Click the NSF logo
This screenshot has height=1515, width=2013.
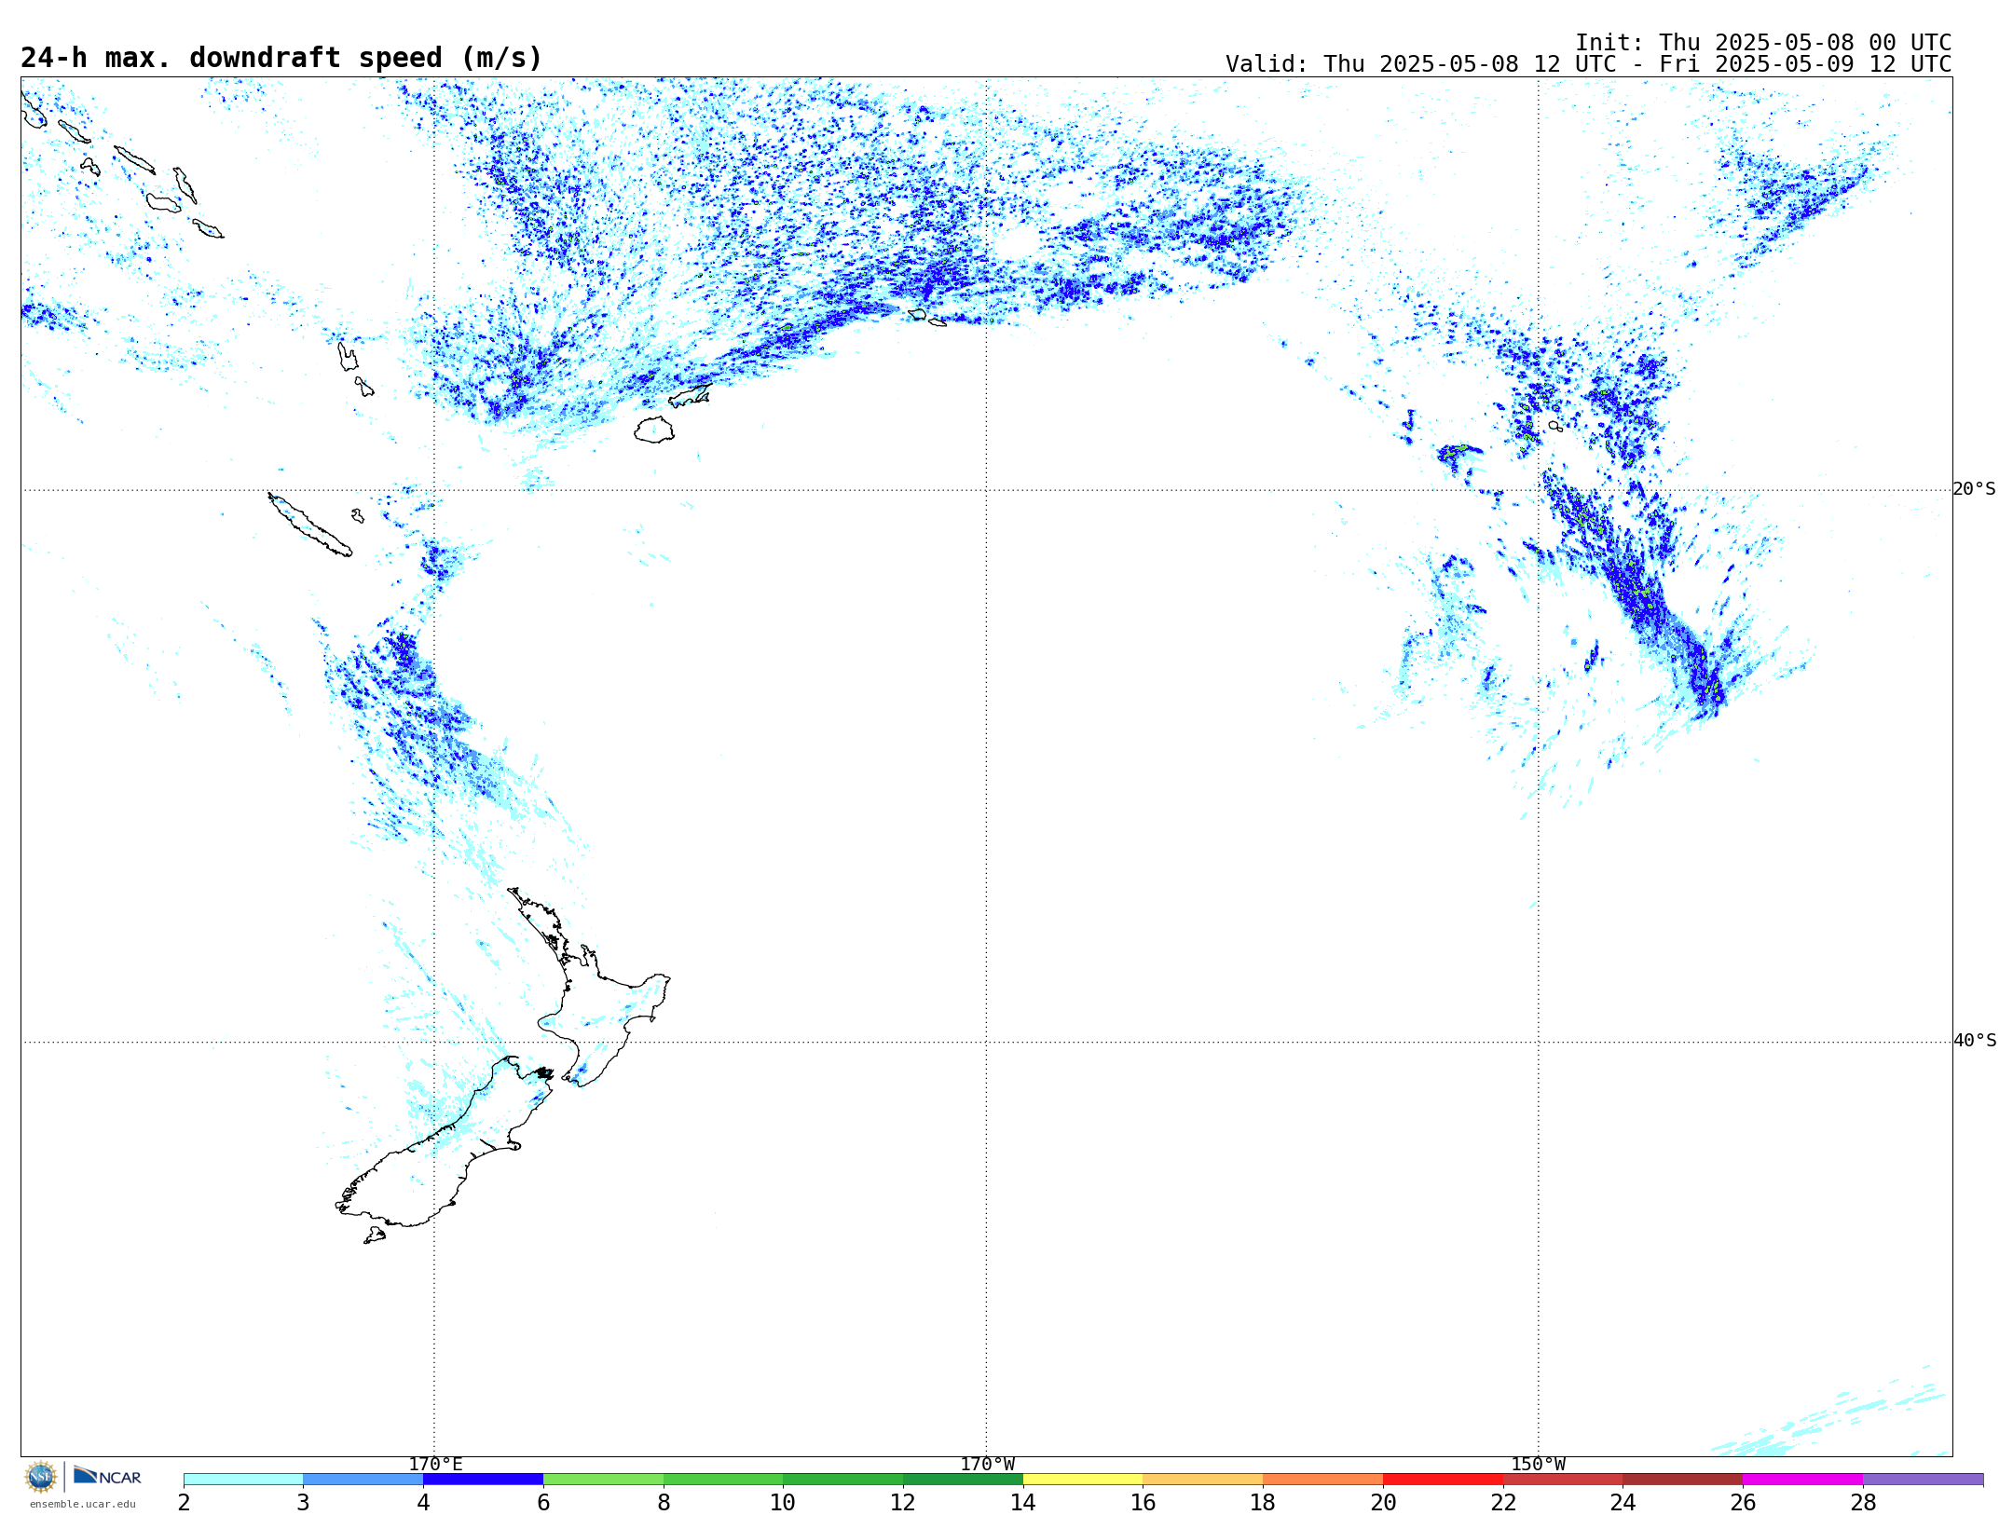tap(41, 1477)
